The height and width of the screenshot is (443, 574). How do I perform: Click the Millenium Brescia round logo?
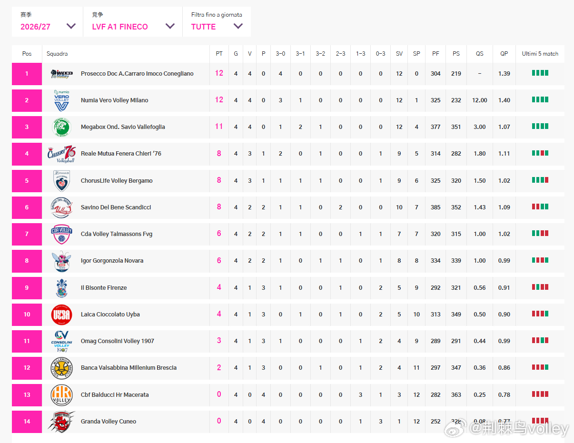(61, 368)
